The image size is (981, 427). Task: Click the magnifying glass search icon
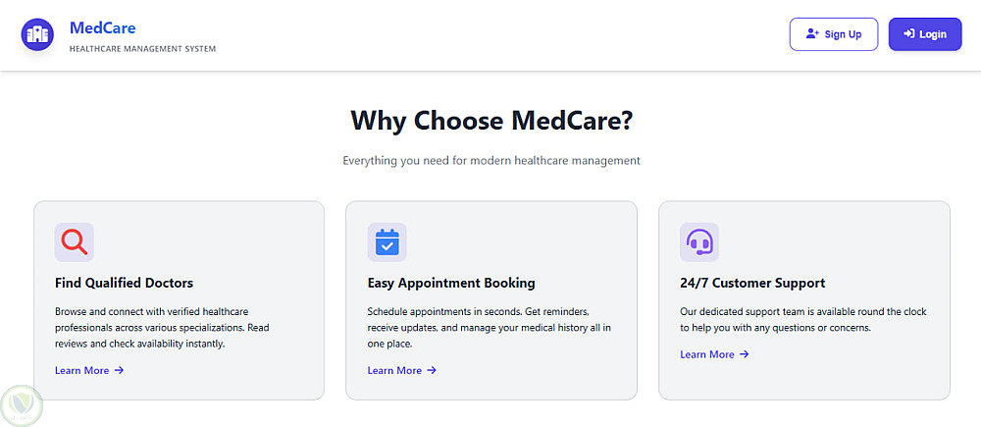[74, 241]
